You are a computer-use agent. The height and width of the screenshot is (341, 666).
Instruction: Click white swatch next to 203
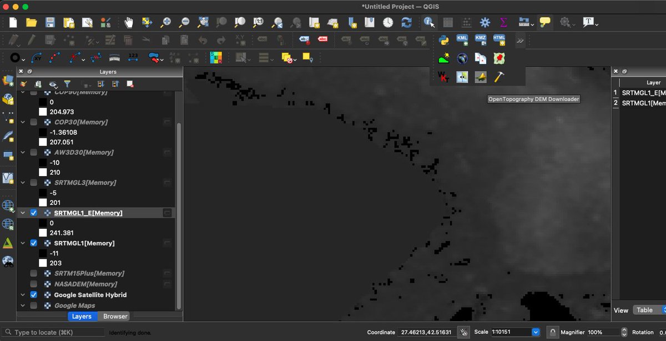43,263
